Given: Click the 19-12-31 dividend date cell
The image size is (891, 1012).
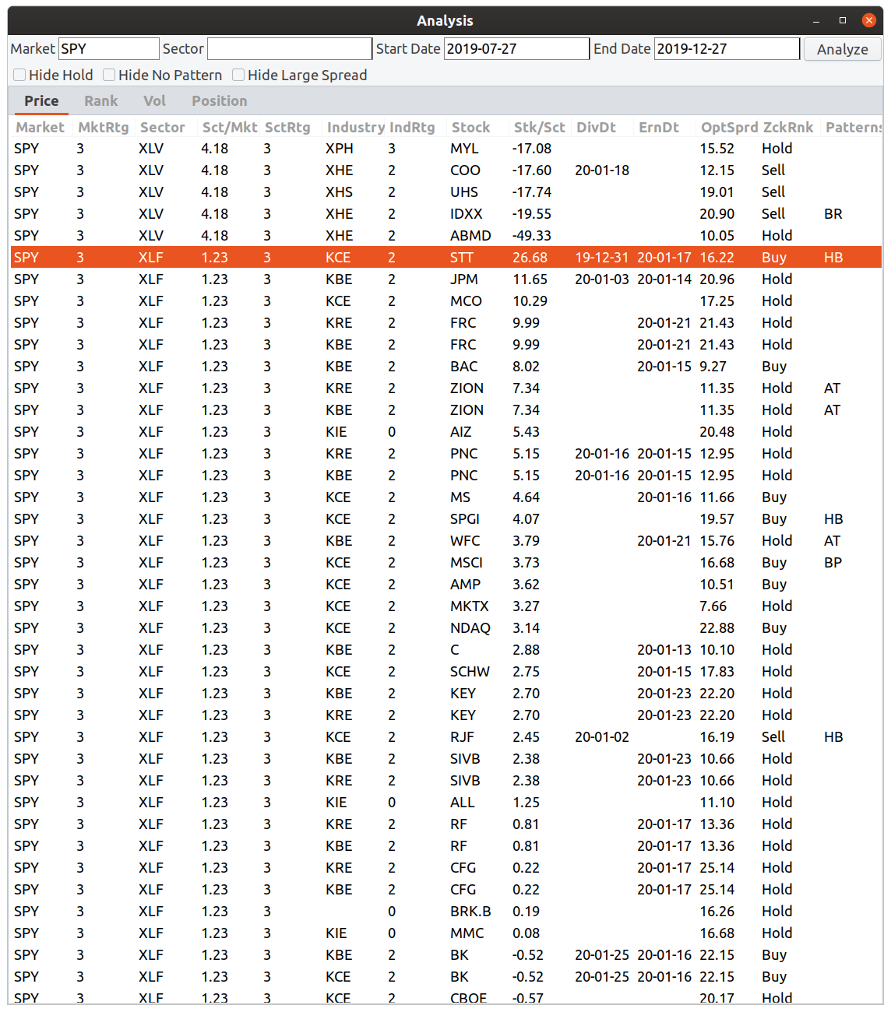Looking at the screenshot, I should pyautogui.click(x=602, y=257).
